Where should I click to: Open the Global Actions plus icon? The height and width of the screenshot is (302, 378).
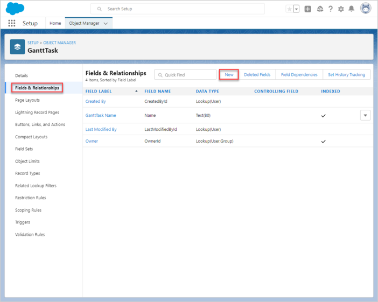click(308, 9)
